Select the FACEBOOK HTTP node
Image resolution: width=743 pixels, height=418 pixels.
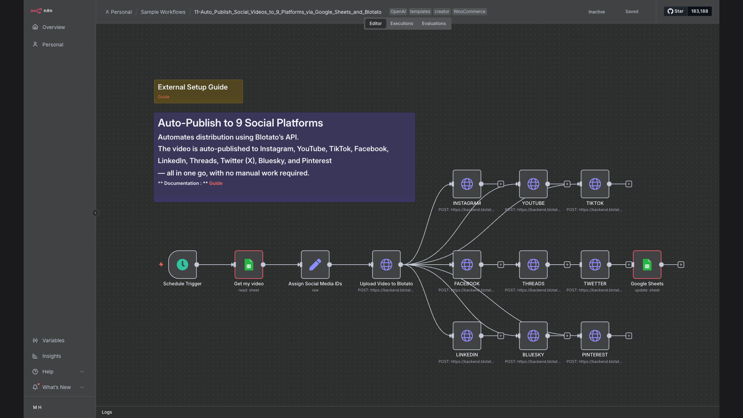(467, 265)
